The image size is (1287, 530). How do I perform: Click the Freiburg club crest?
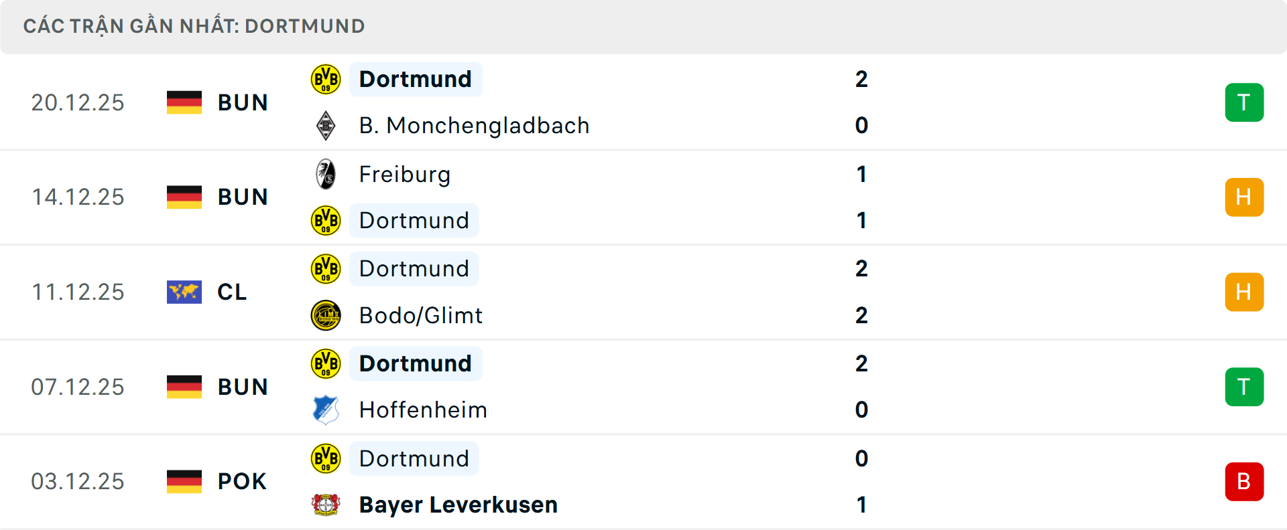(326, 174)
